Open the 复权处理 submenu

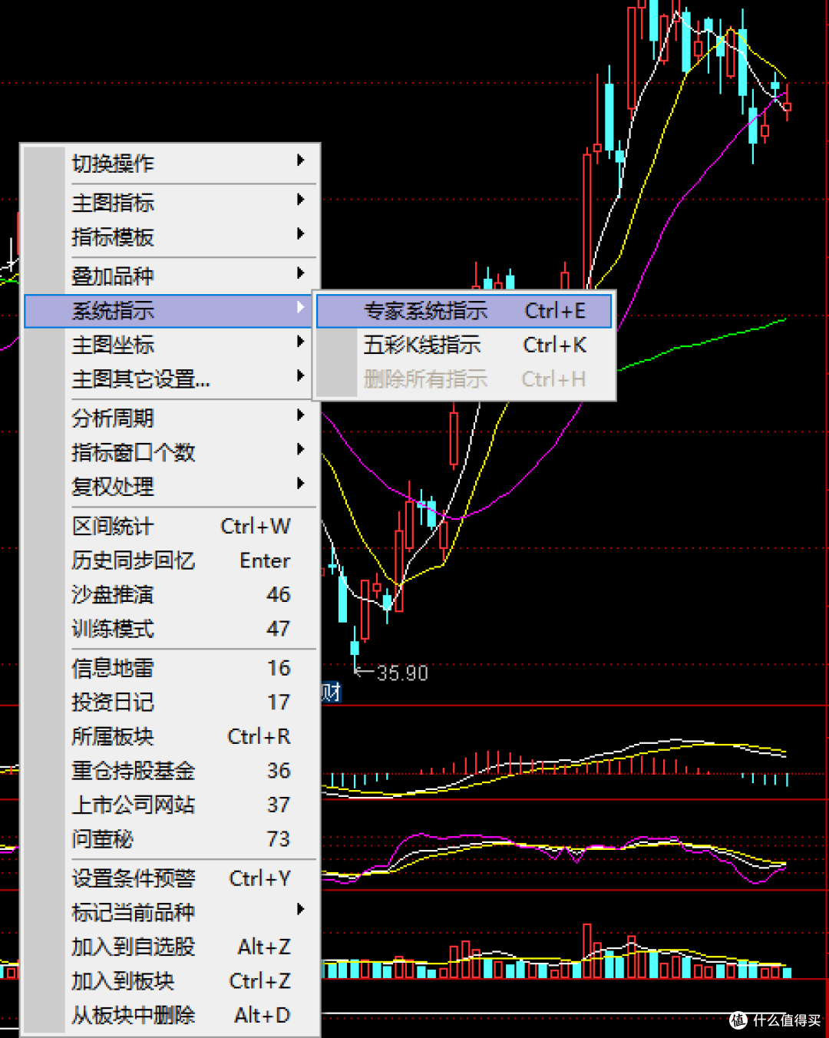(171, 486)
